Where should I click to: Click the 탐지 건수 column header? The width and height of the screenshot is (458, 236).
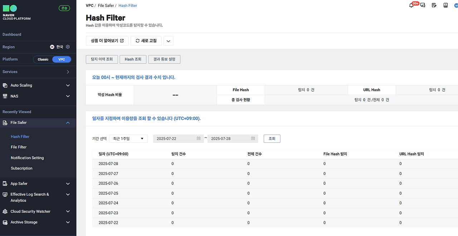click(x=179, y=154)
